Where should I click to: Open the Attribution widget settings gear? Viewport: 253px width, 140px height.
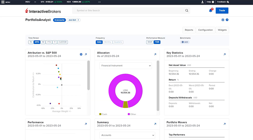(81, 54)
